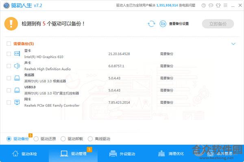Open the main menu hamburger icon
Viewport: 244px width, 162px height.
click(225, 5)
